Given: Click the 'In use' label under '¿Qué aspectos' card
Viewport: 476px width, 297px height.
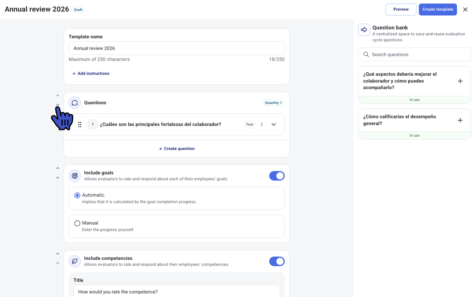Looking at the screenshot, I should (x=415, y=99).
